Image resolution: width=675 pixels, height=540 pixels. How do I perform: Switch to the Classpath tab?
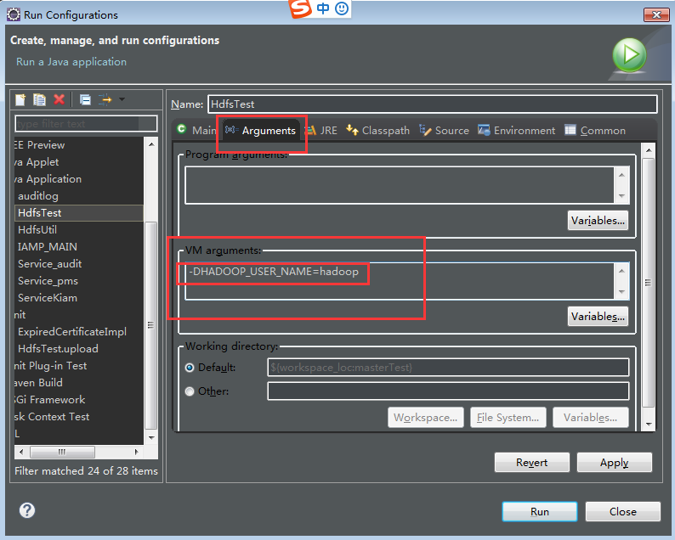[x=378, y=130]
